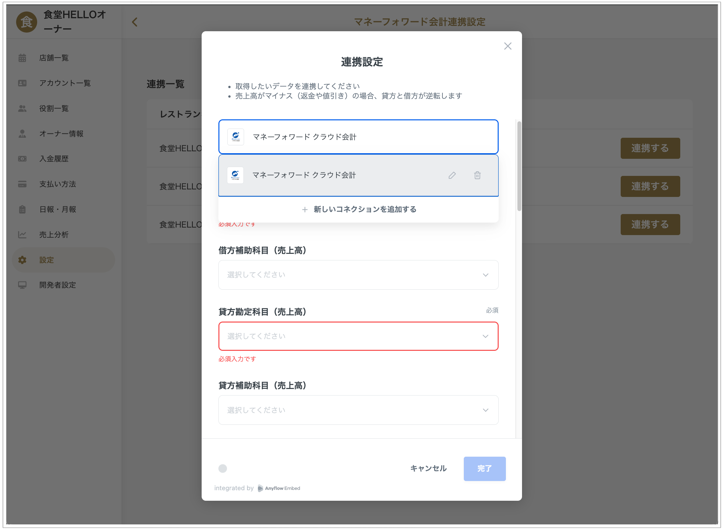The width and height of the screenshot is (723, 530).
Task: Close the 連携設定 dialog with the X
Action: 508,46
